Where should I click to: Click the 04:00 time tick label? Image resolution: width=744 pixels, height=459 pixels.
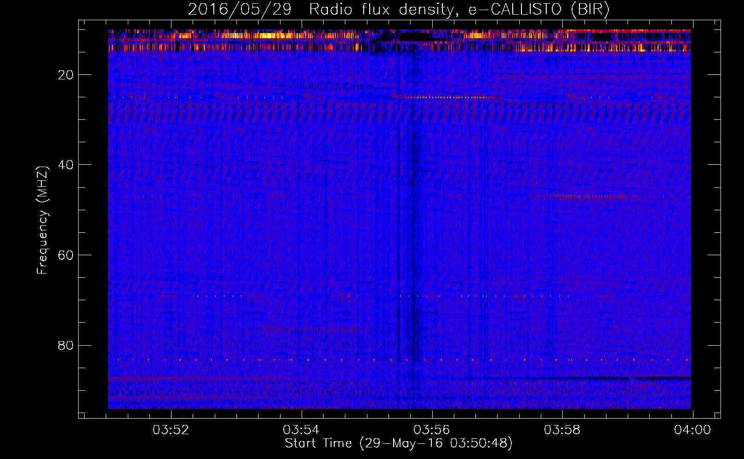(x=692, y=430)
